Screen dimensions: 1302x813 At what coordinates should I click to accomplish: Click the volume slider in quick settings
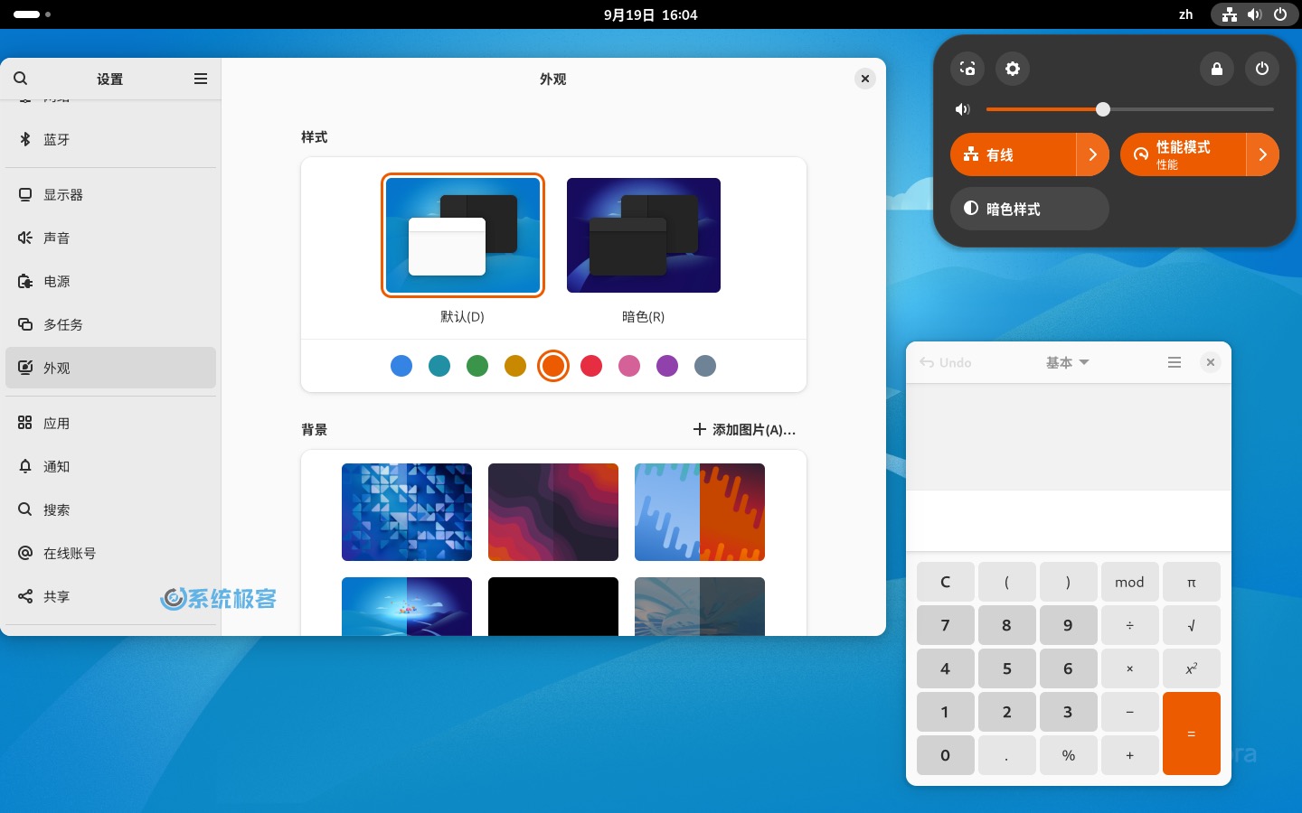[x=1130, y=109]
